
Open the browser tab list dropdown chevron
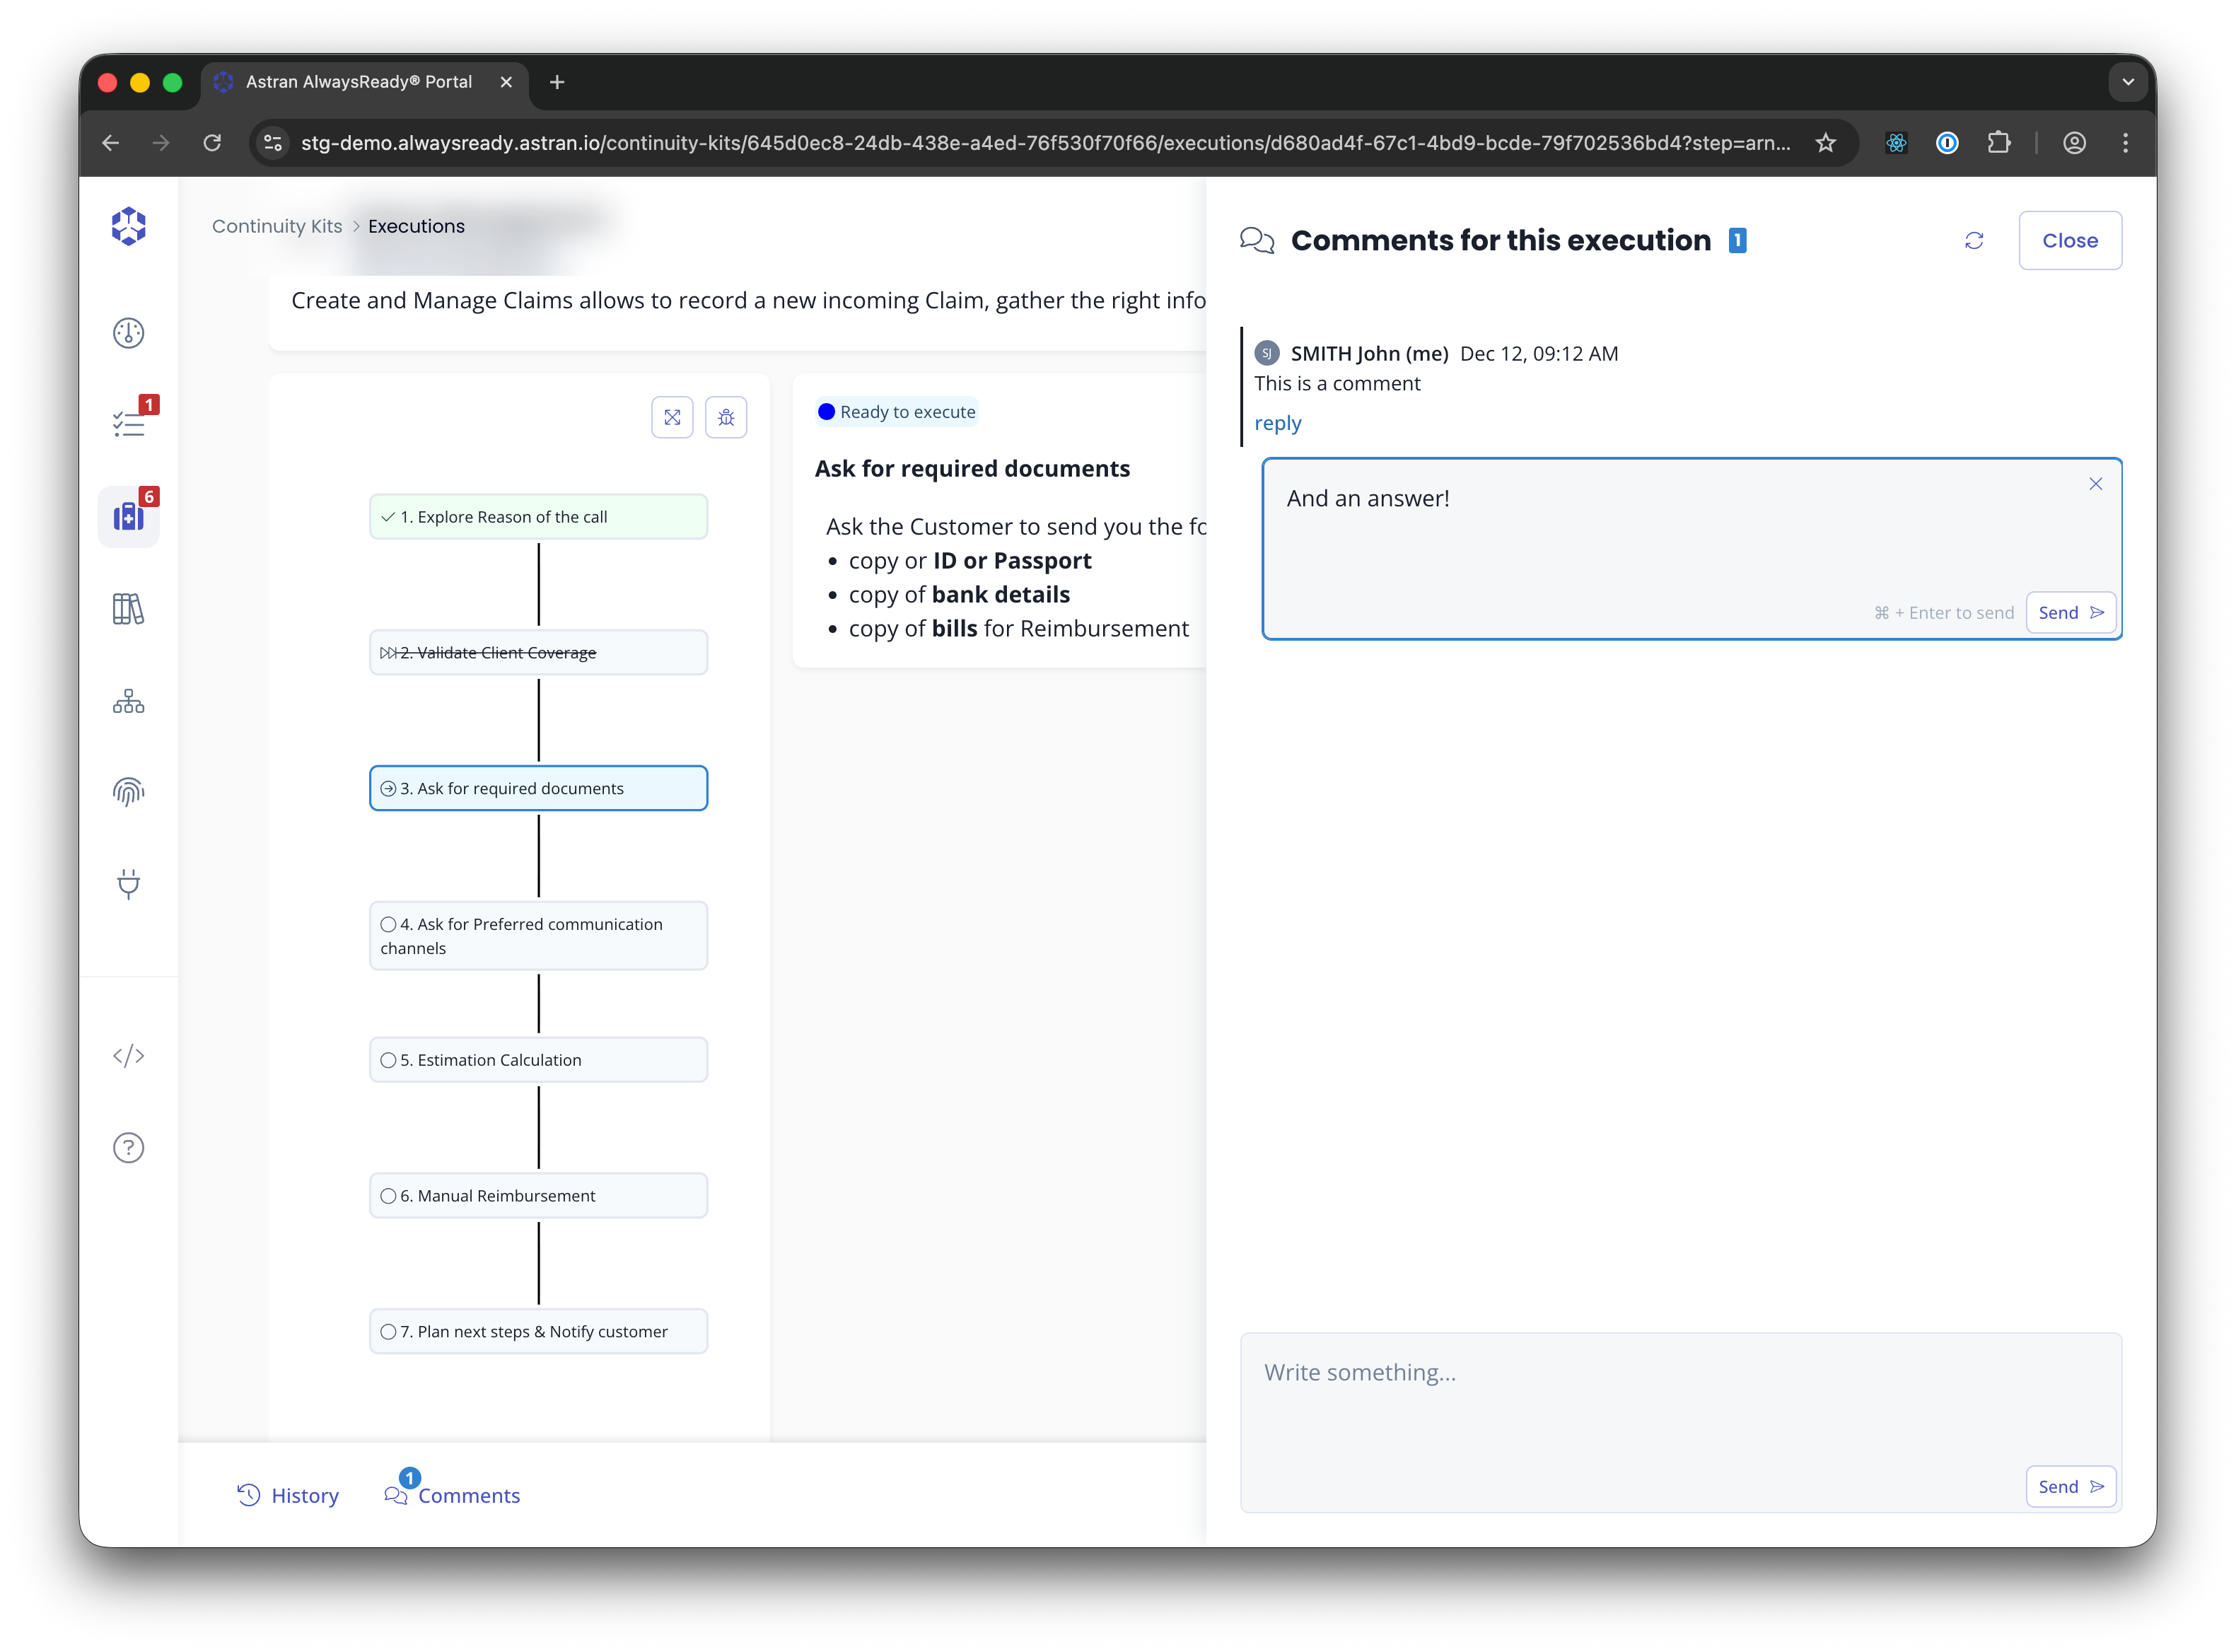click(x=2128, y=82)
